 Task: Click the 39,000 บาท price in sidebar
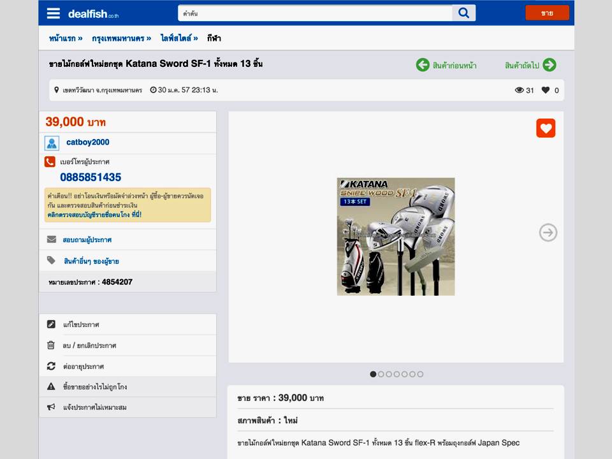75,122
